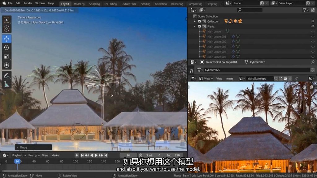Image resolution: width=317 pixels, height=178 pixels.
Task: Play the animation forward
Action: [96, 155]
